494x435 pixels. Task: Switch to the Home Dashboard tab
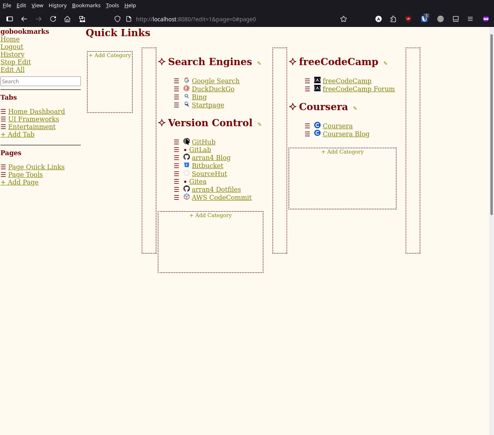[x=36, y=111]
